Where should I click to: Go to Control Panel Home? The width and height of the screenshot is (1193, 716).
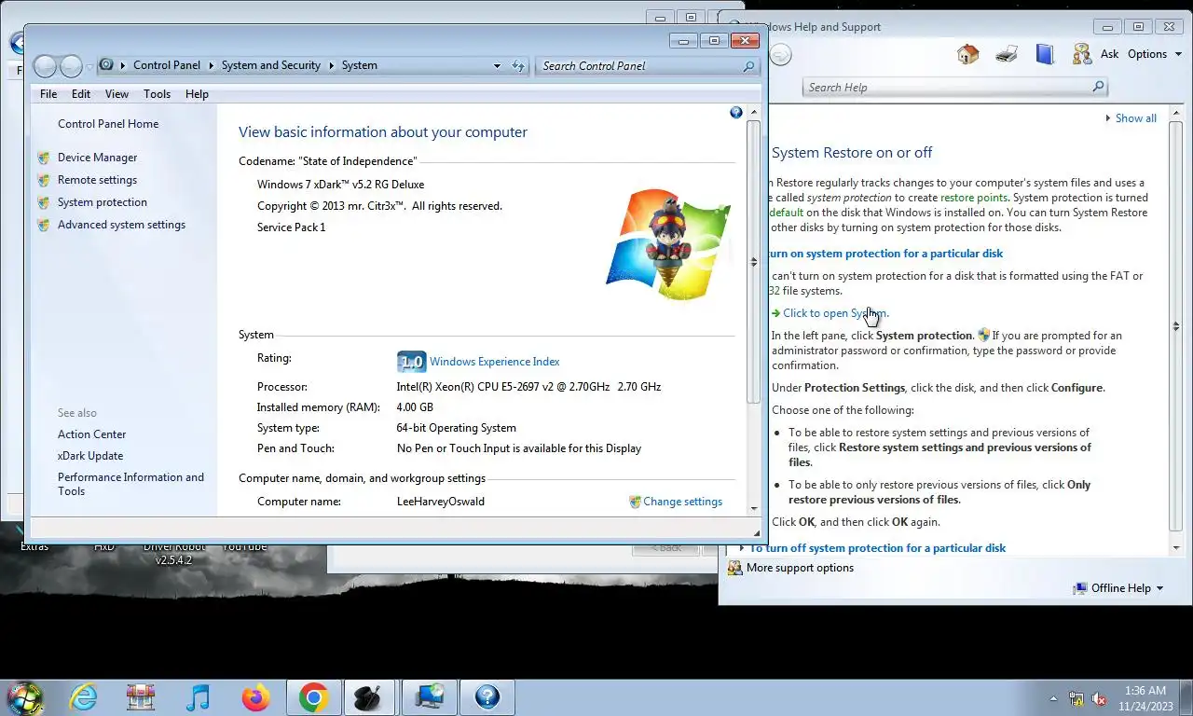tap(108, 124)
